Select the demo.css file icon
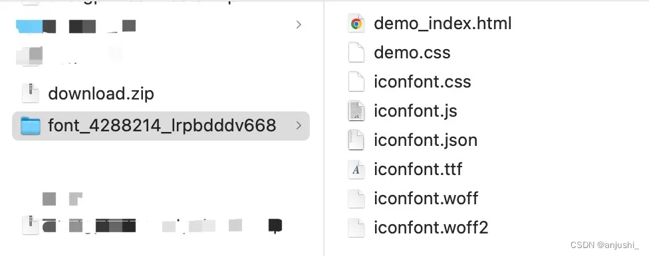The image size is (649, 256). point(356,53)
